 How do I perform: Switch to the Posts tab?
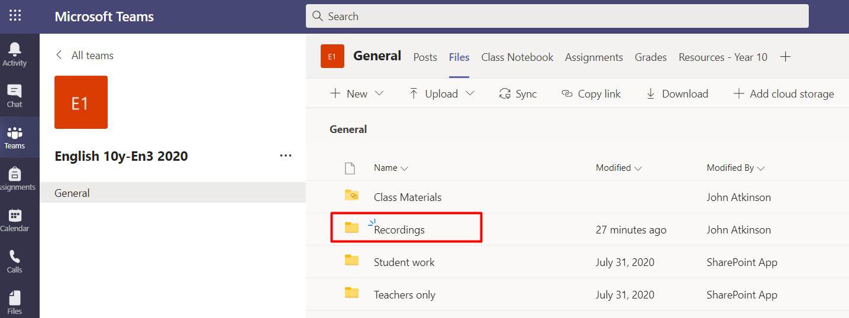[x=425, y=57]
